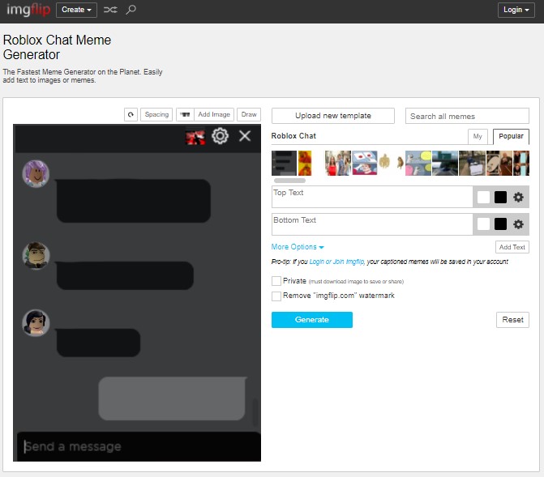Pick the black color swatch for Top Text

point(500,198)
